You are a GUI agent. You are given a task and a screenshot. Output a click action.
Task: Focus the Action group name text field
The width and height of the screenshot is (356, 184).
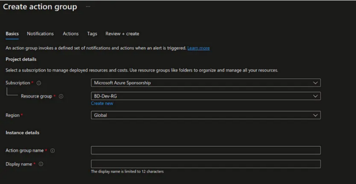[205, 150]
